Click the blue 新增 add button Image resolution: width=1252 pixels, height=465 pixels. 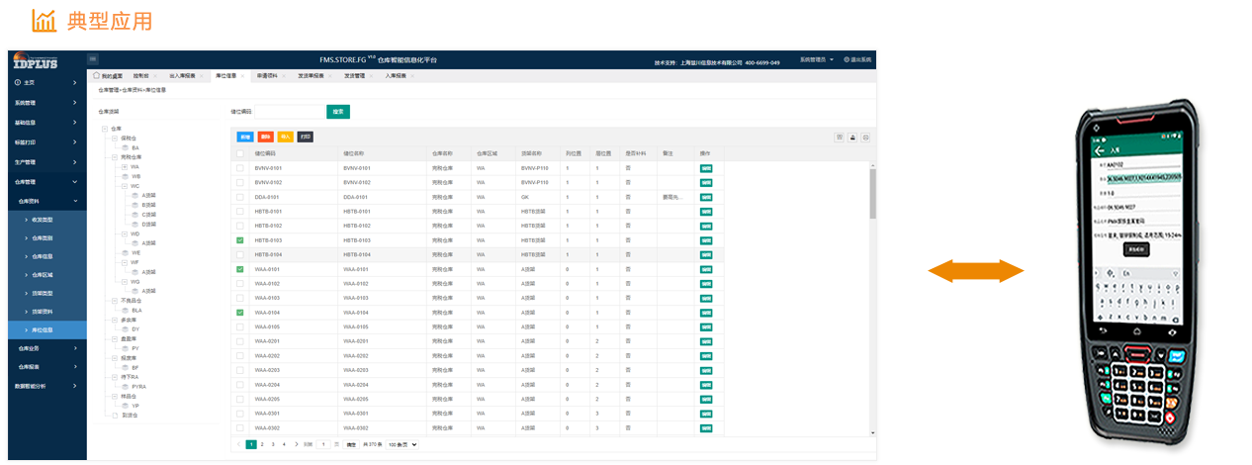coord(244,137)
